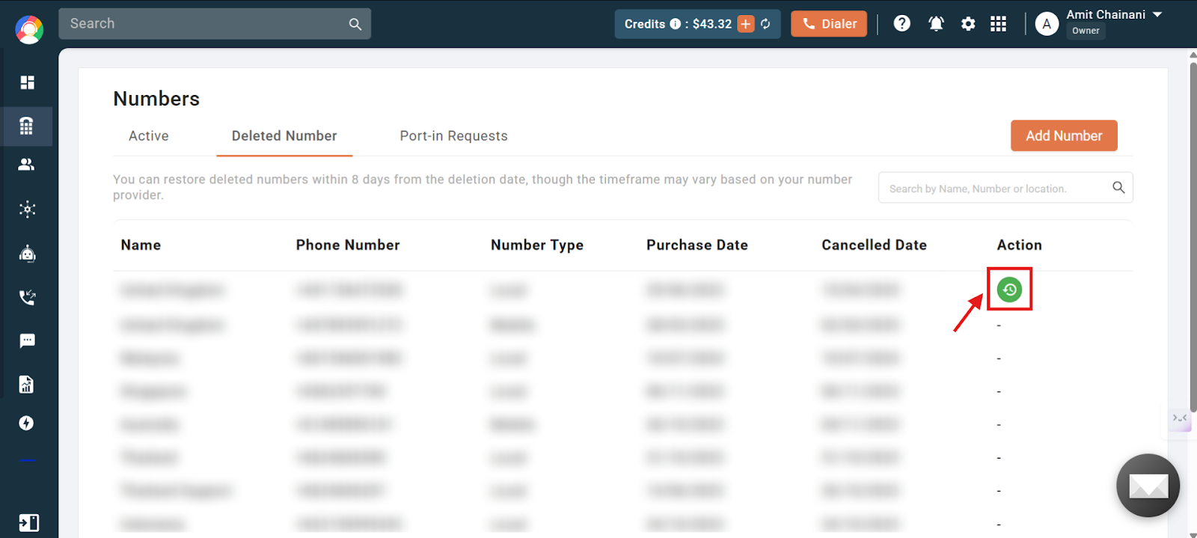This screenshot has width=1197, height=538.
Task: Switch to the Active tab
Action: pos(149,136)
